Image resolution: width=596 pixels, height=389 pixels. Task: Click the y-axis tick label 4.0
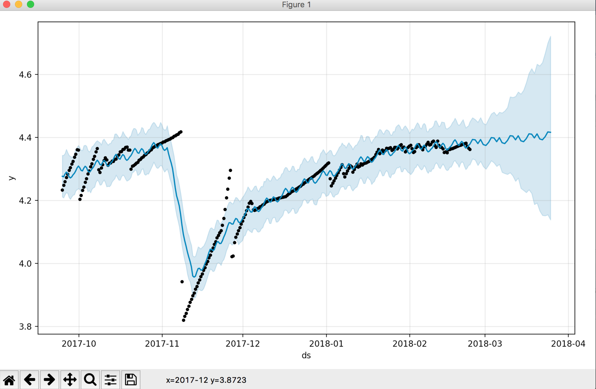pos(25,264)
